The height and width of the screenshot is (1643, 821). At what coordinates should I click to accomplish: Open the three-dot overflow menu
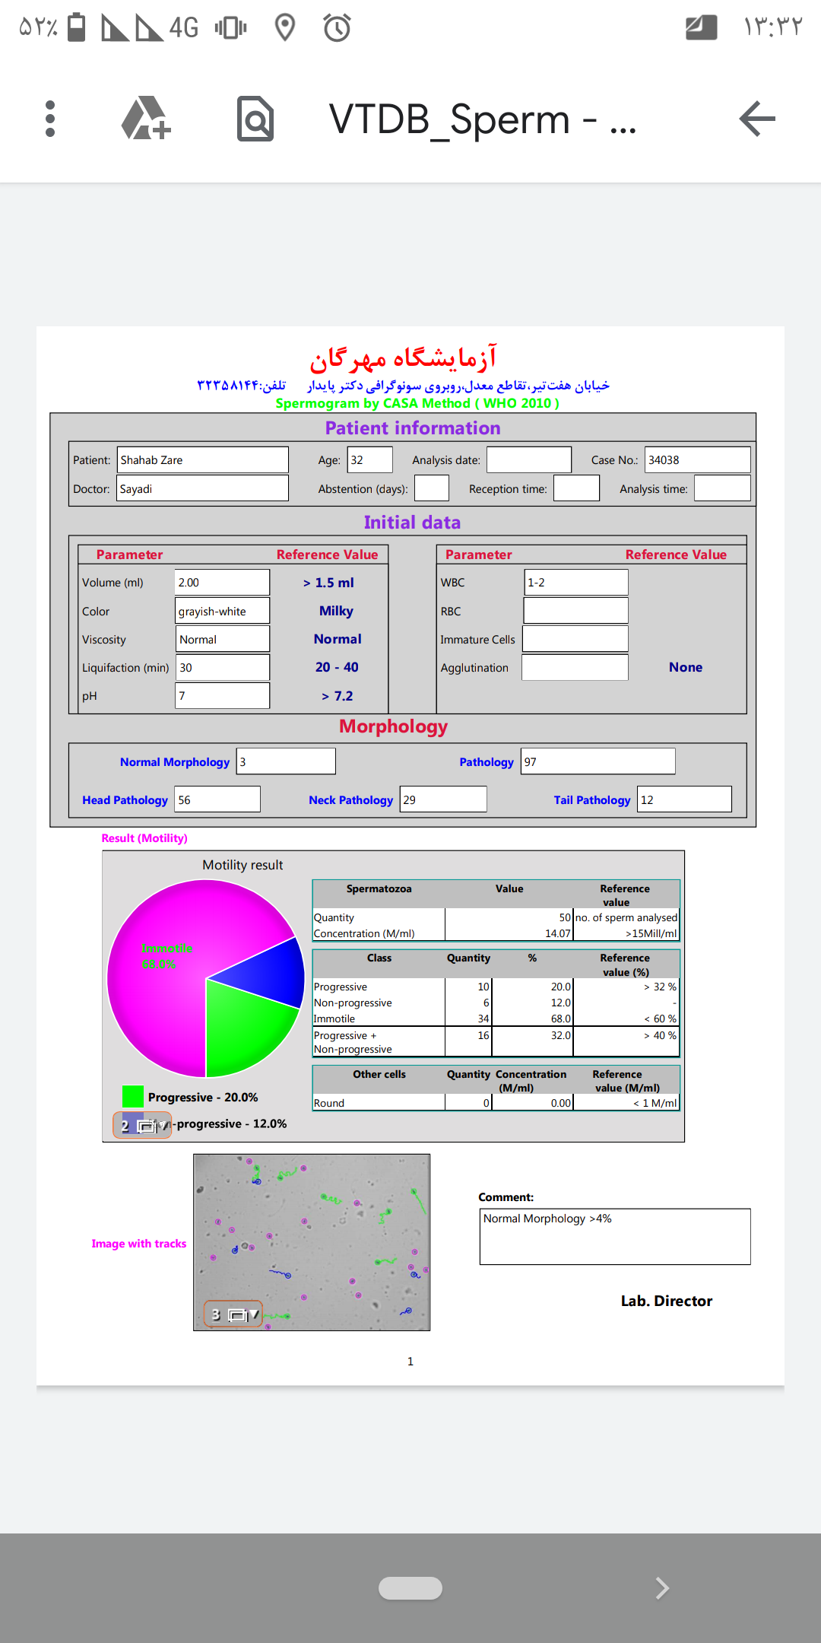tap(50, 119)
